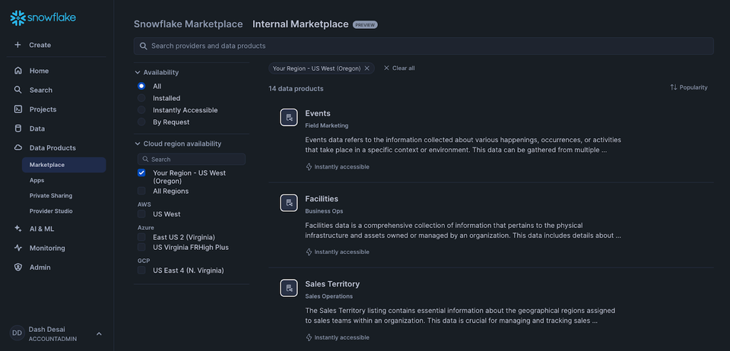Collapse the Availability filter section
Screen dimensions: 730x351
157,72
